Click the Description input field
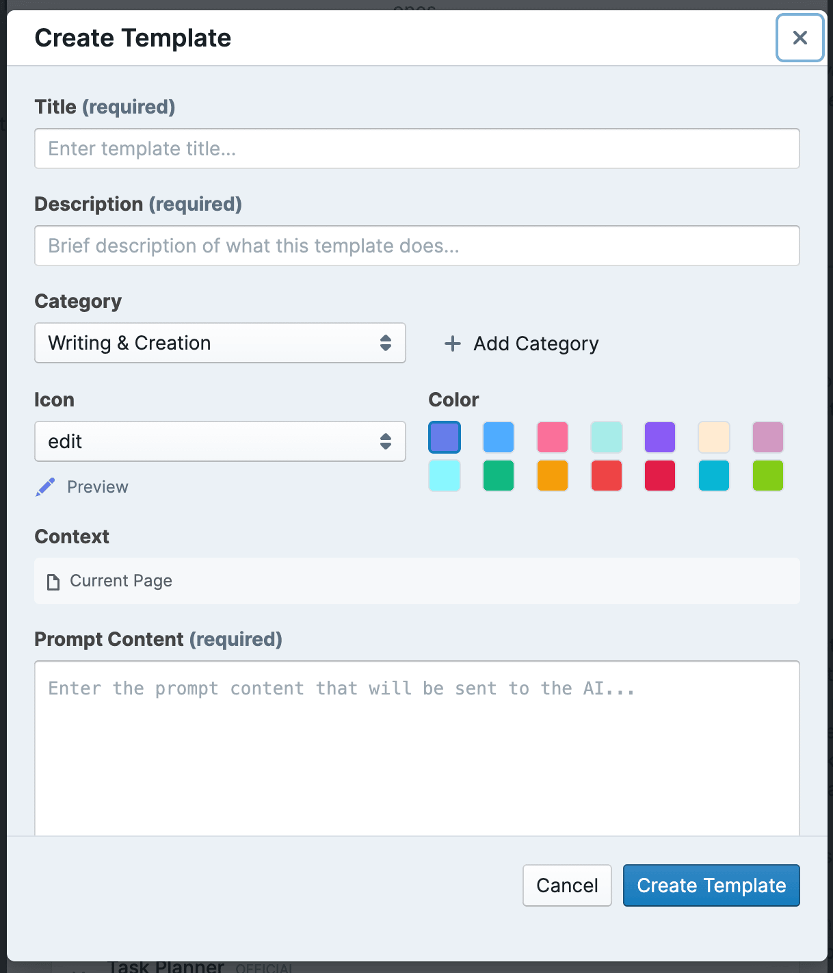 (x=416, y=246)
